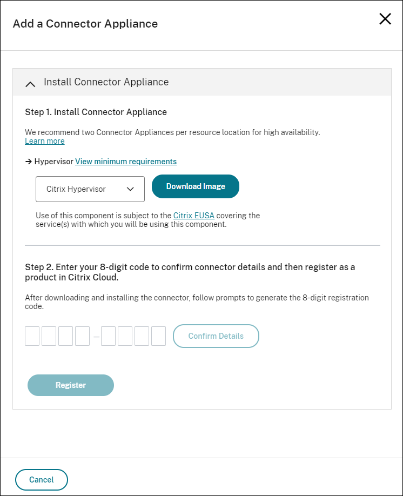The width and height of the screenshot is (403, 496).
Task: Open the Learn more link
Action: pyautogui.click(x=44, y=140)
